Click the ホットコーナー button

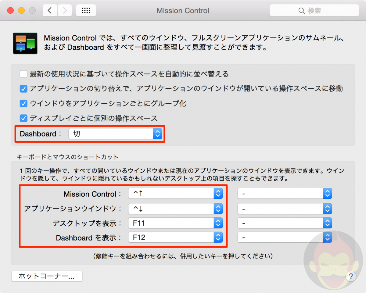click(46, 276)
